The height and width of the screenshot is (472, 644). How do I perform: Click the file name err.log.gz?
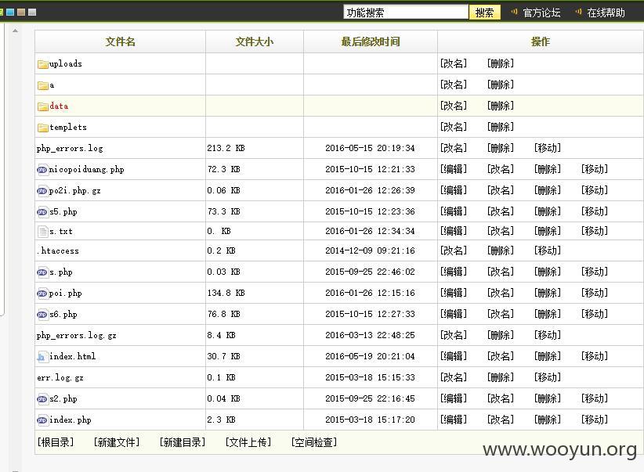click(x=60, y=377)
